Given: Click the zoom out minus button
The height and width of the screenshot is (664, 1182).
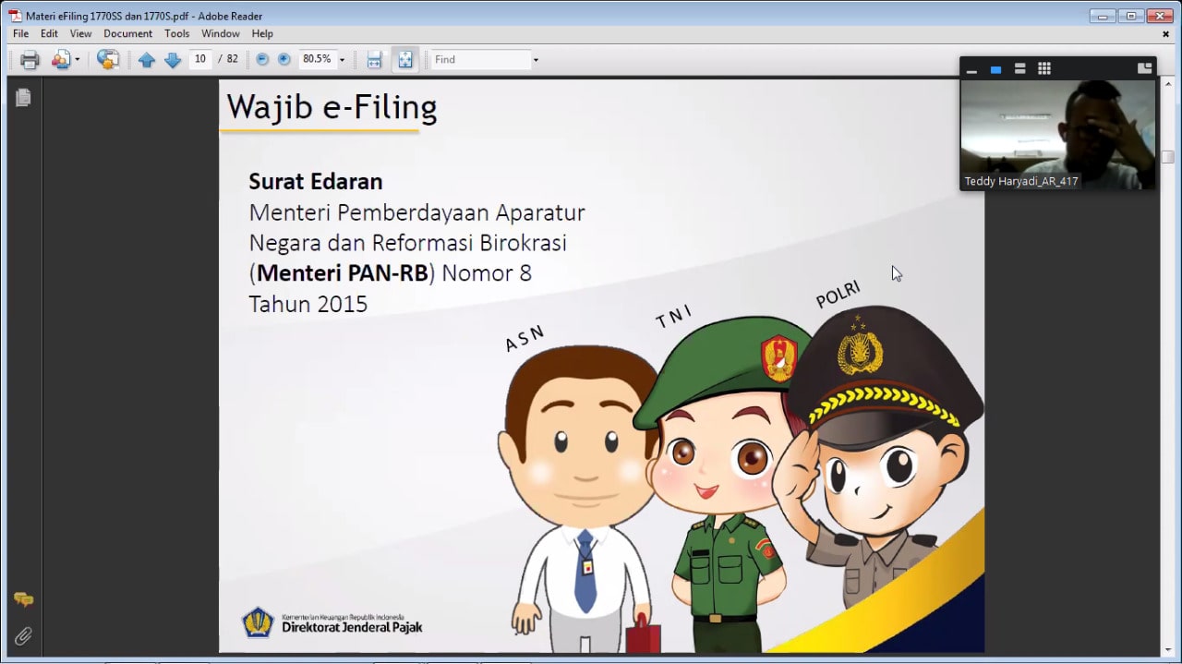Looking at the screenshot, I should click(x=262, y=59).
